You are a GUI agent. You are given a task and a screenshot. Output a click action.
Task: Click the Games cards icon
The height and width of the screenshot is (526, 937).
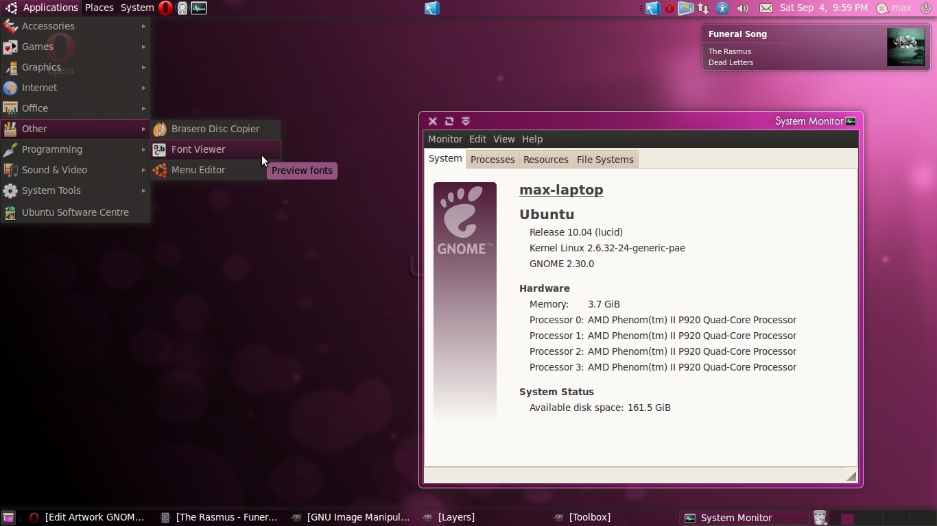10,47
